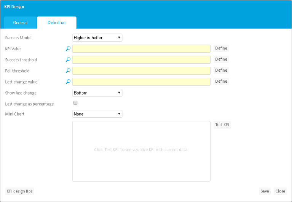Click the magnifier icon beside Fail threshold
Image resolution: width=292 pixels, height=202 pixels.
[x=68, y=71]
